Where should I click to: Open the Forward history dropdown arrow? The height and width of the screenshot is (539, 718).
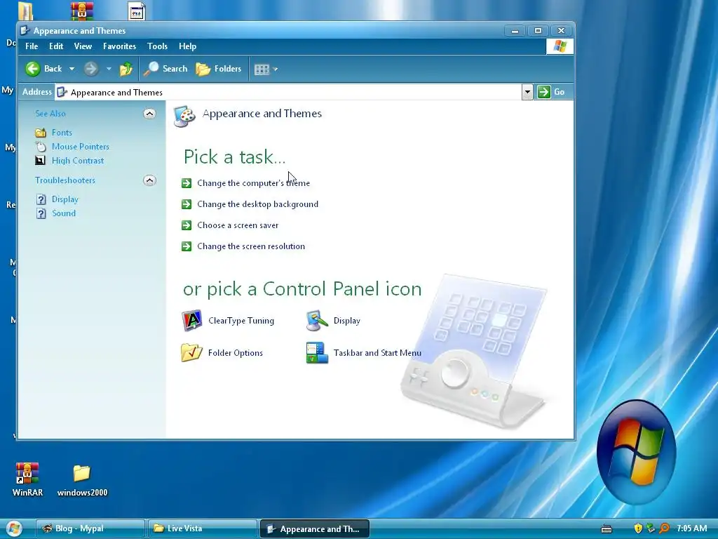pyautogui.click(x=109, y=69)
